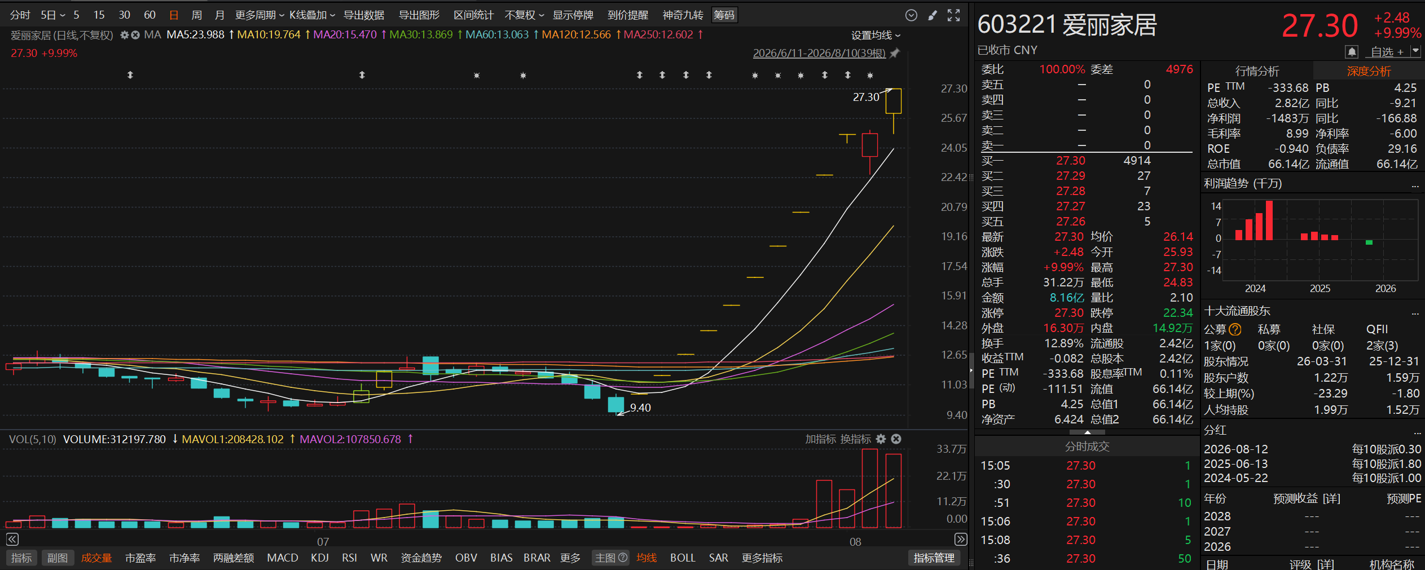Remove the MA indicator with the X icon
This screenshot has width=1425, height=570.
coord(135,35)
